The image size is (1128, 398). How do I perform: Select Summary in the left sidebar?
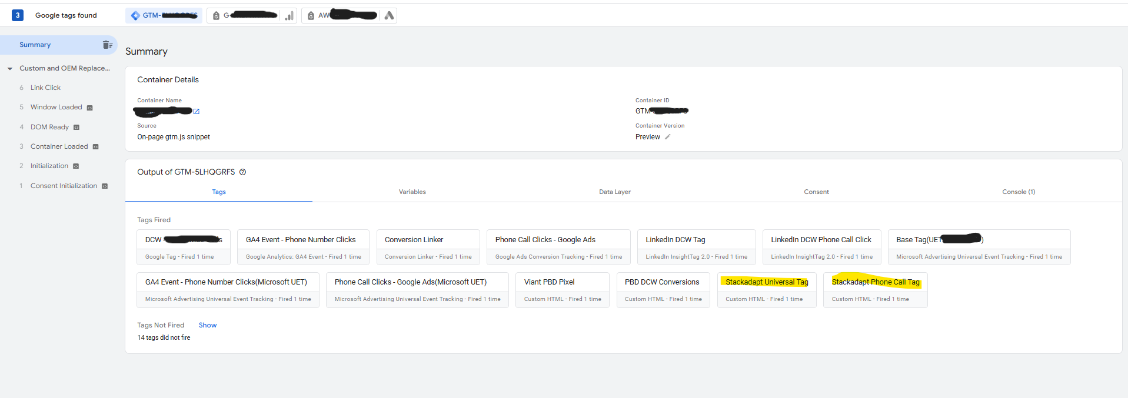tap(58, 45)
